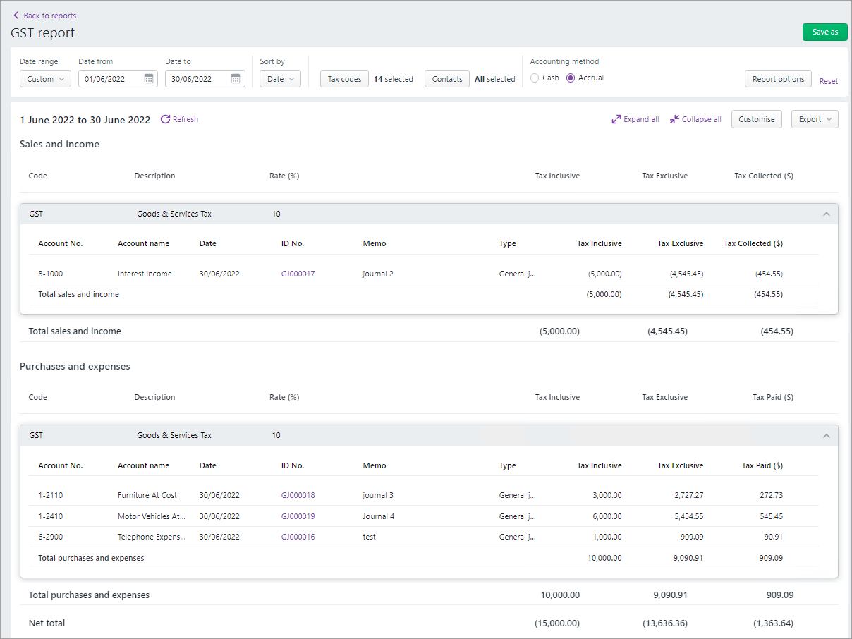Open the Date to calendar picker icon
Screen dimensions: 852x639
(236, 79)
